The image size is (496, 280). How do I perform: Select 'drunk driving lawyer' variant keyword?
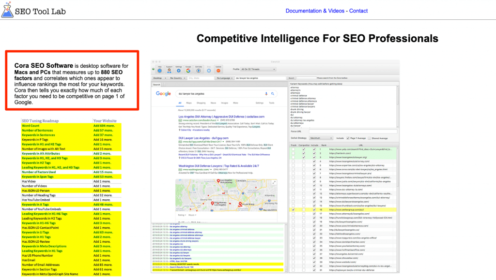(300, 112)
